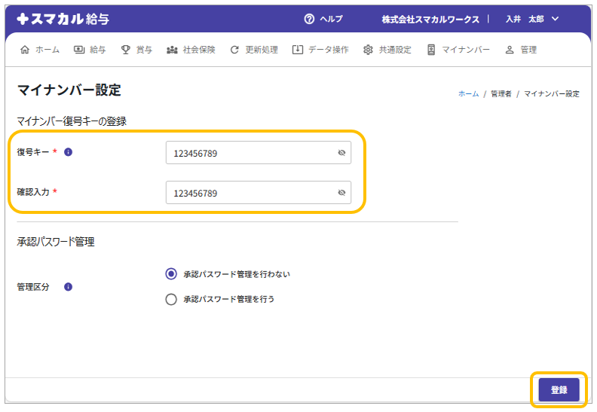Toggle visibility of 確認入力 field
This screenshot has height=412, width=597.
(x=341, y=193)
